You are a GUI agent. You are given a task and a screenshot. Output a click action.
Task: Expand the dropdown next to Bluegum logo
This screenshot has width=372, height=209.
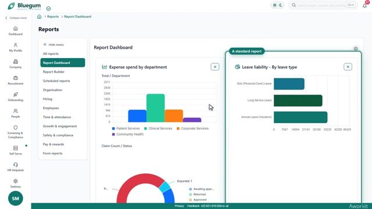[x=48, y=9]
